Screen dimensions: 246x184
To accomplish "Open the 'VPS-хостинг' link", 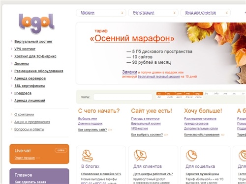I will (x=140, y=129).
